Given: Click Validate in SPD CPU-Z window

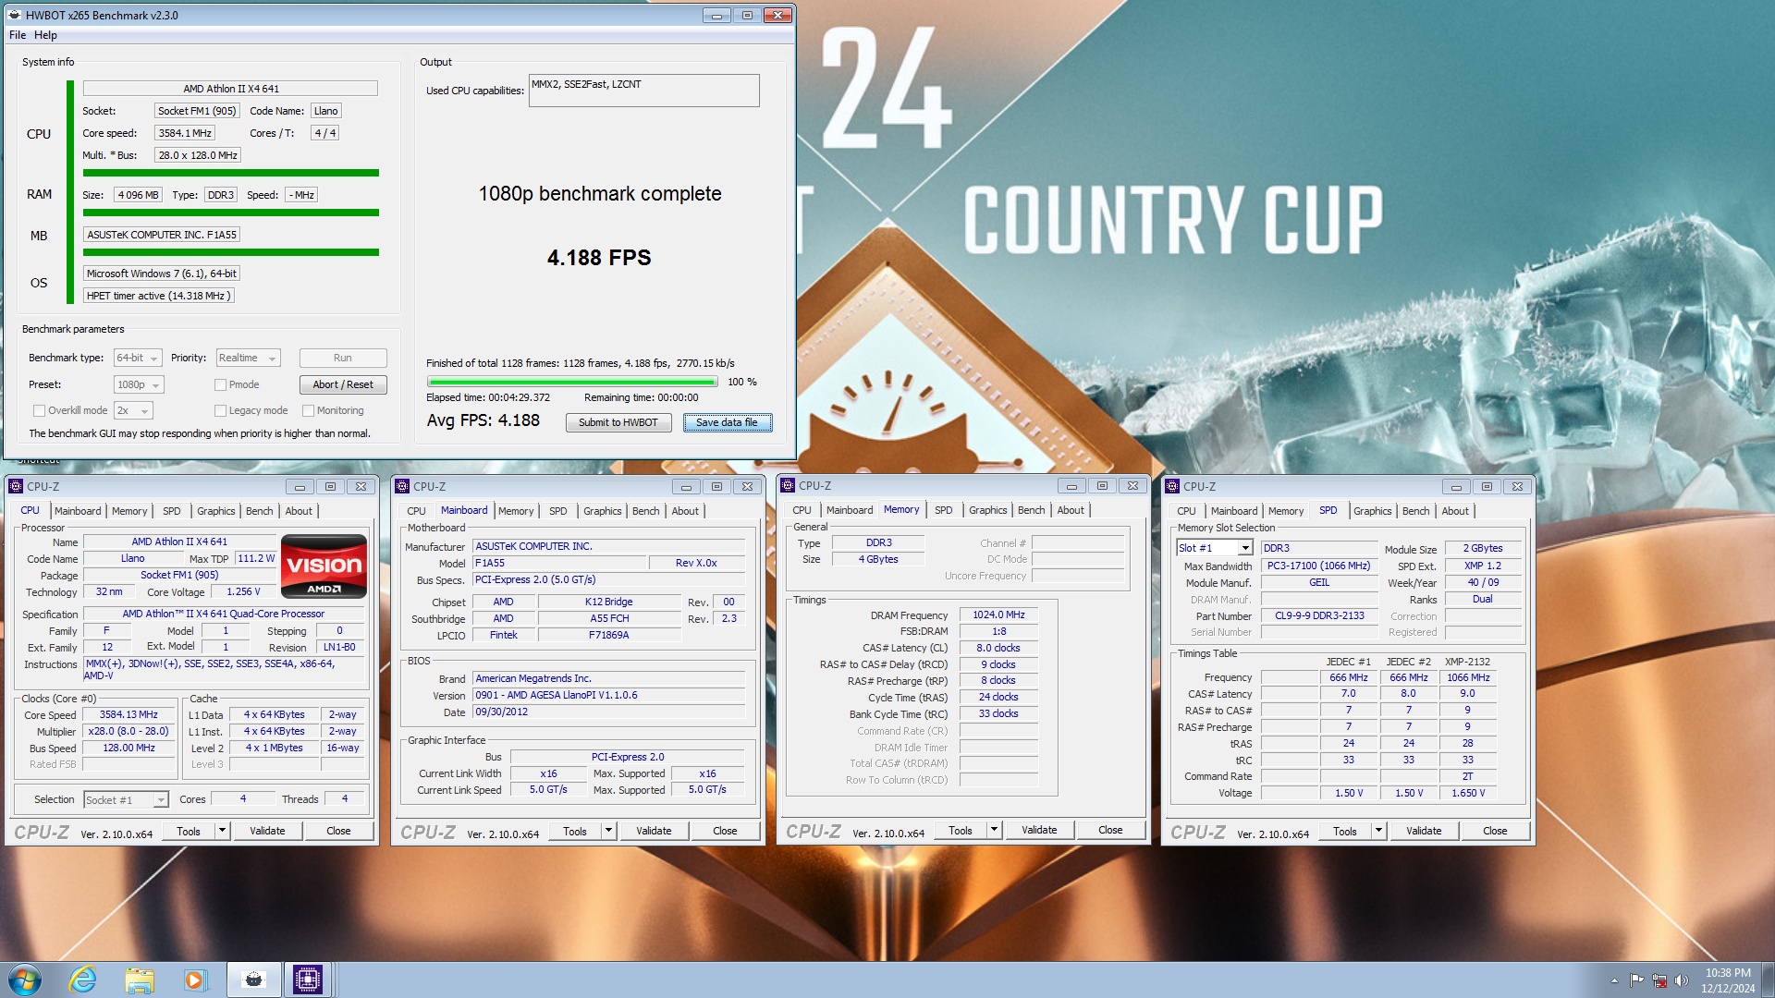Looking at the screenshot, I should (1424, 831).
